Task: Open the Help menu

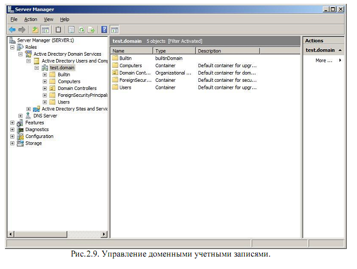Action: (65, 19)
